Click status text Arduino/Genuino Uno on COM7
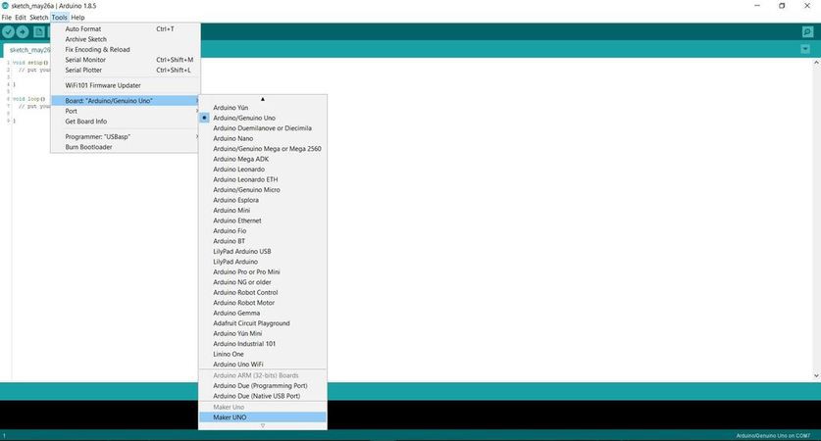The height and width of the screenshot is (441, 821). click(773, 436)
